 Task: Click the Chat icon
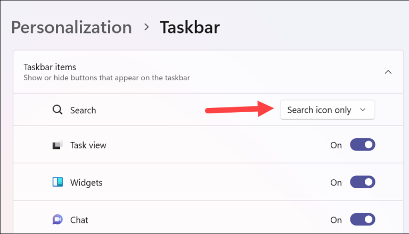58,220
